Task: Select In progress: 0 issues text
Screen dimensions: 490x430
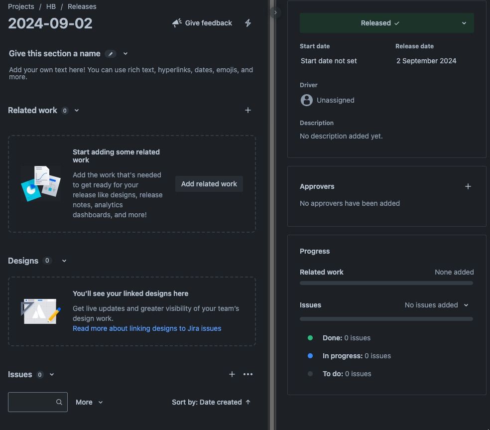Action: click(x=357, y=356)
